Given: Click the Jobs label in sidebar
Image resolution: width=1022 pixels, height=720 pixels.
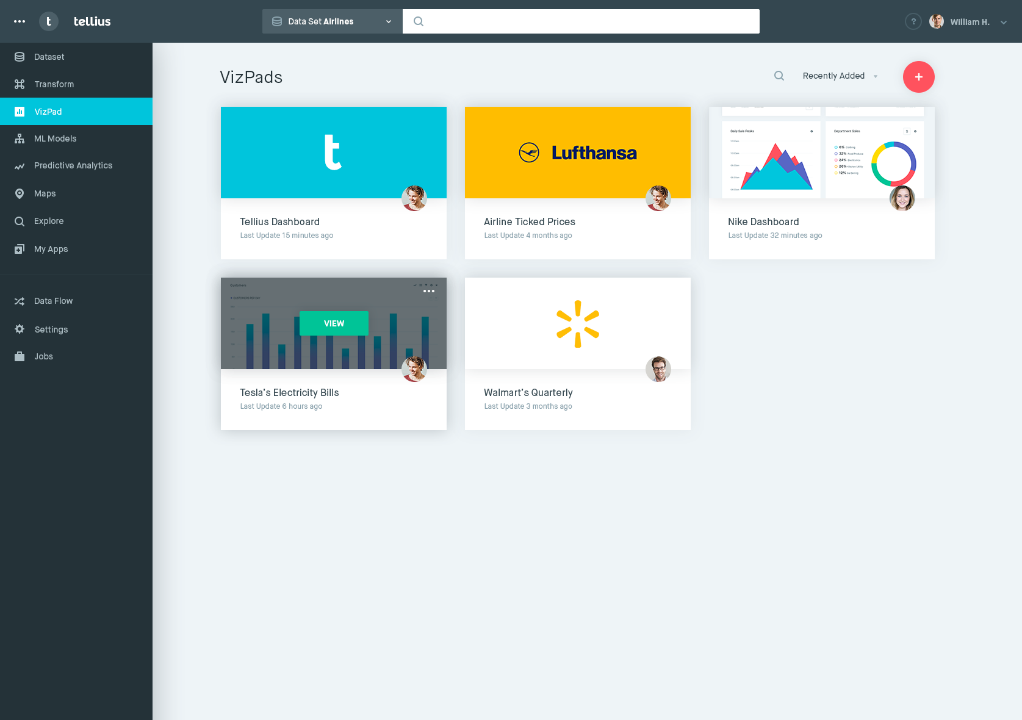Looking at the screenshot, I should click(43, 356).
